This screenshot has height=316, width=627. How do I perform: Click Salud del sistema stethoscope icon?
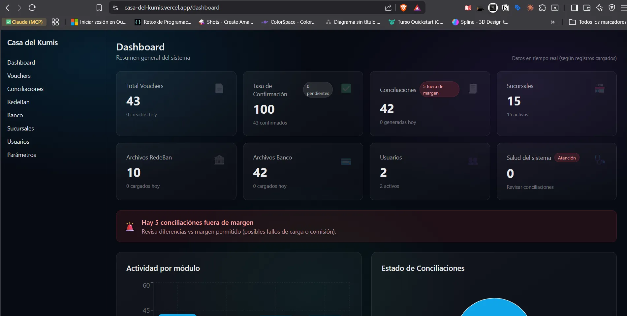pyautogui.click(x=600, y=160)
